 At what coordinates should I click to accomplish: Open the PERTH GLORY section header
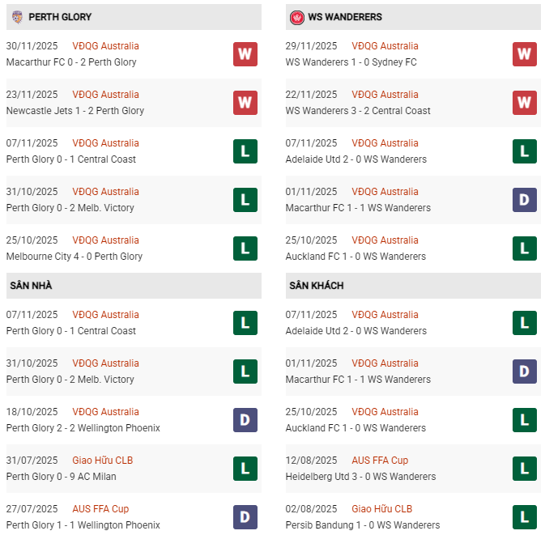coord(60,17)
